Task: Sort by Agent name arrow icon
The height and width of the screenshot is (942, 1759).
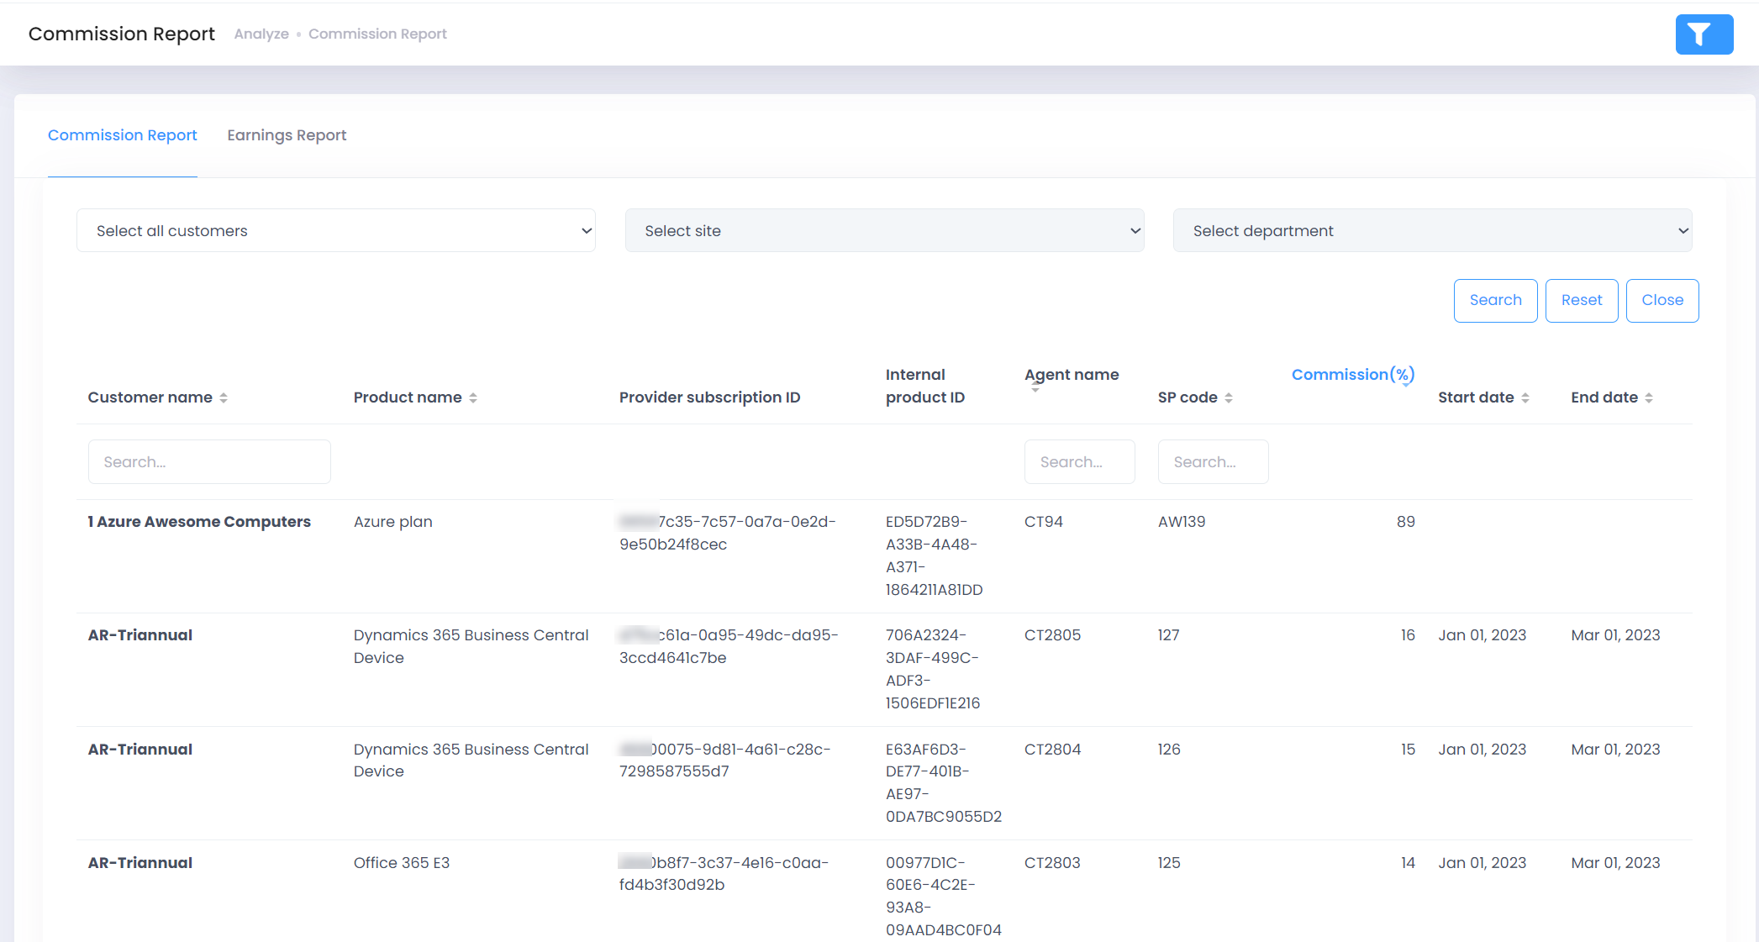Action: (1035, 389)
